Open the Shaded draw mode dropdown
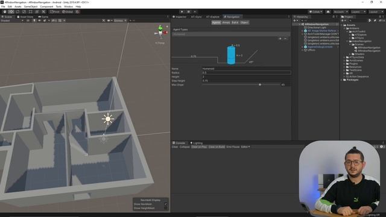Screen dimensions: 386x217 pyautogui.click(x=12, y=20)
